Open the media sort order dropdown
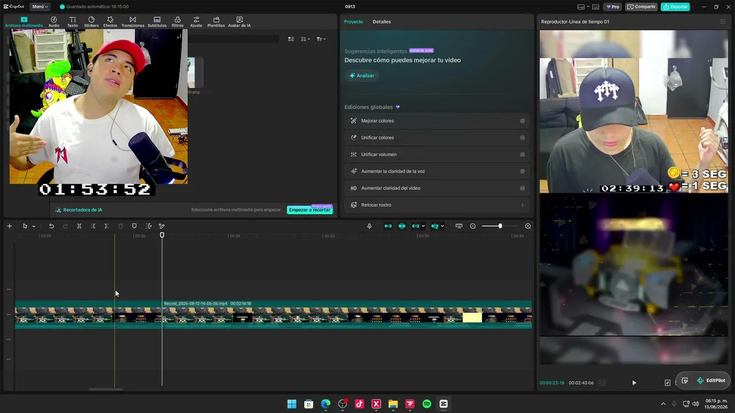The height and width of the screenshot is (413, 735). (305, 39)
